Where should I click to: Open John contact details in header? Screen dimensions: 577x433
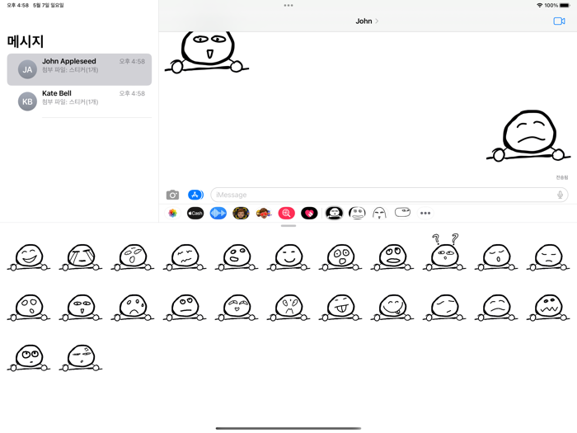tap(367, 21)
